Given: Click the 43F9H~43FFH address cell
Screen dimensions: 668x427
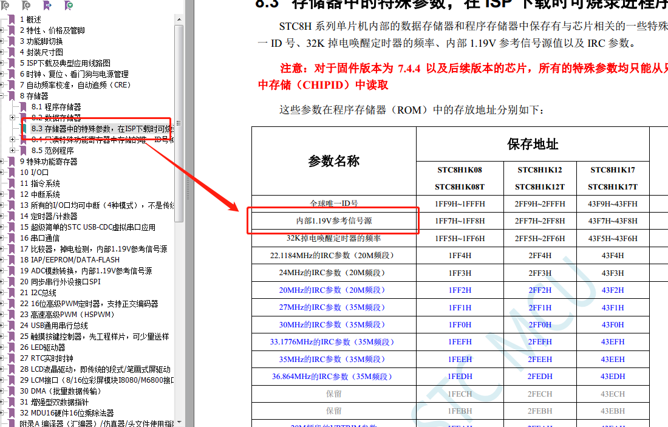Looking at the screenshot, I should (x=613, y=203).
